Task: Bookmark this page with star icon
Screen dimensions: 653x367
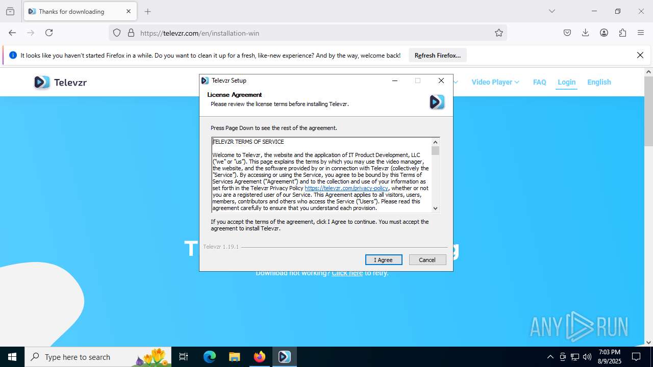Action: [499, 33]
